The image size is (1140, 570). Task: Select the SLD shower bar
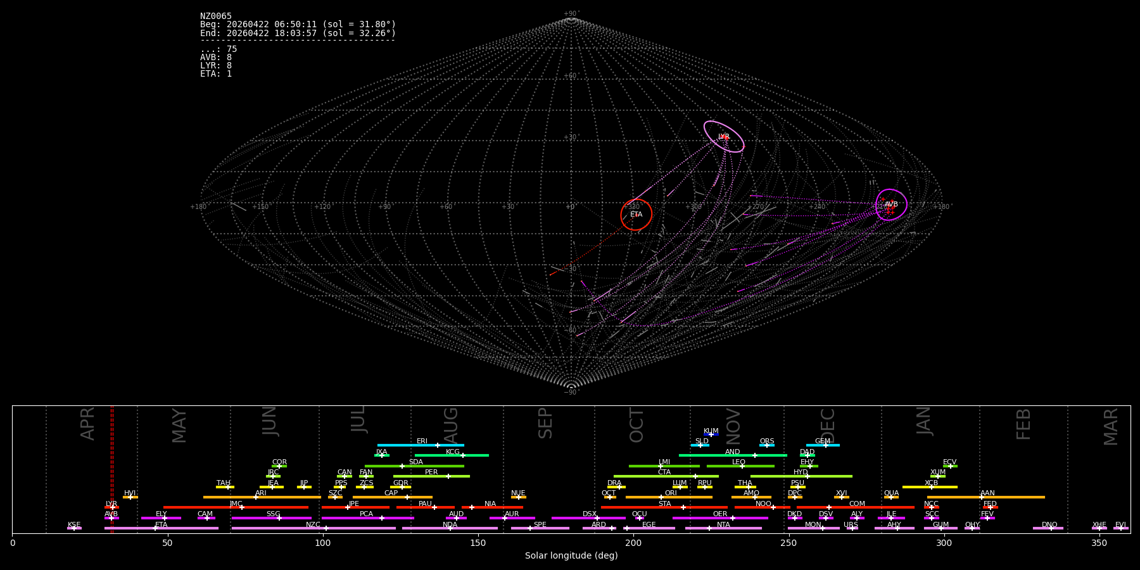click(x=700, y=445)
